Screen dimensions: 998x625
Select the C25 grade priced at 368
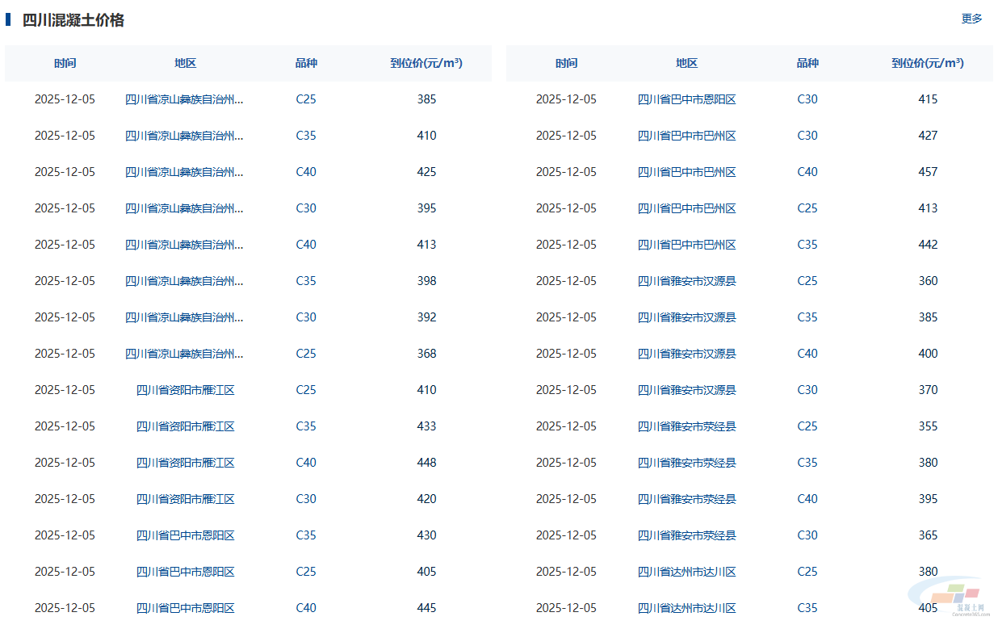point(306,354)
